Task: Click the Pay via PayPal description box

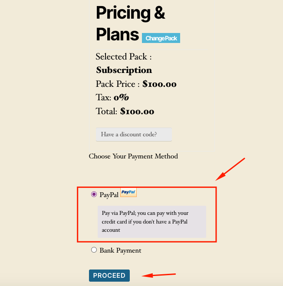Action: (151, 221)
